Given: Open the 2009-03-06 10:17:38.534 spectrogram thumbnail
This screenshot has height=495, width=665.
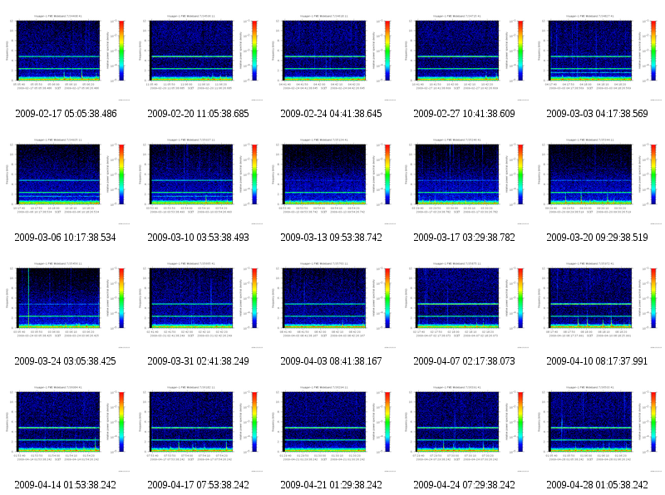Looking at the screenshot, I should click(66, 181).
